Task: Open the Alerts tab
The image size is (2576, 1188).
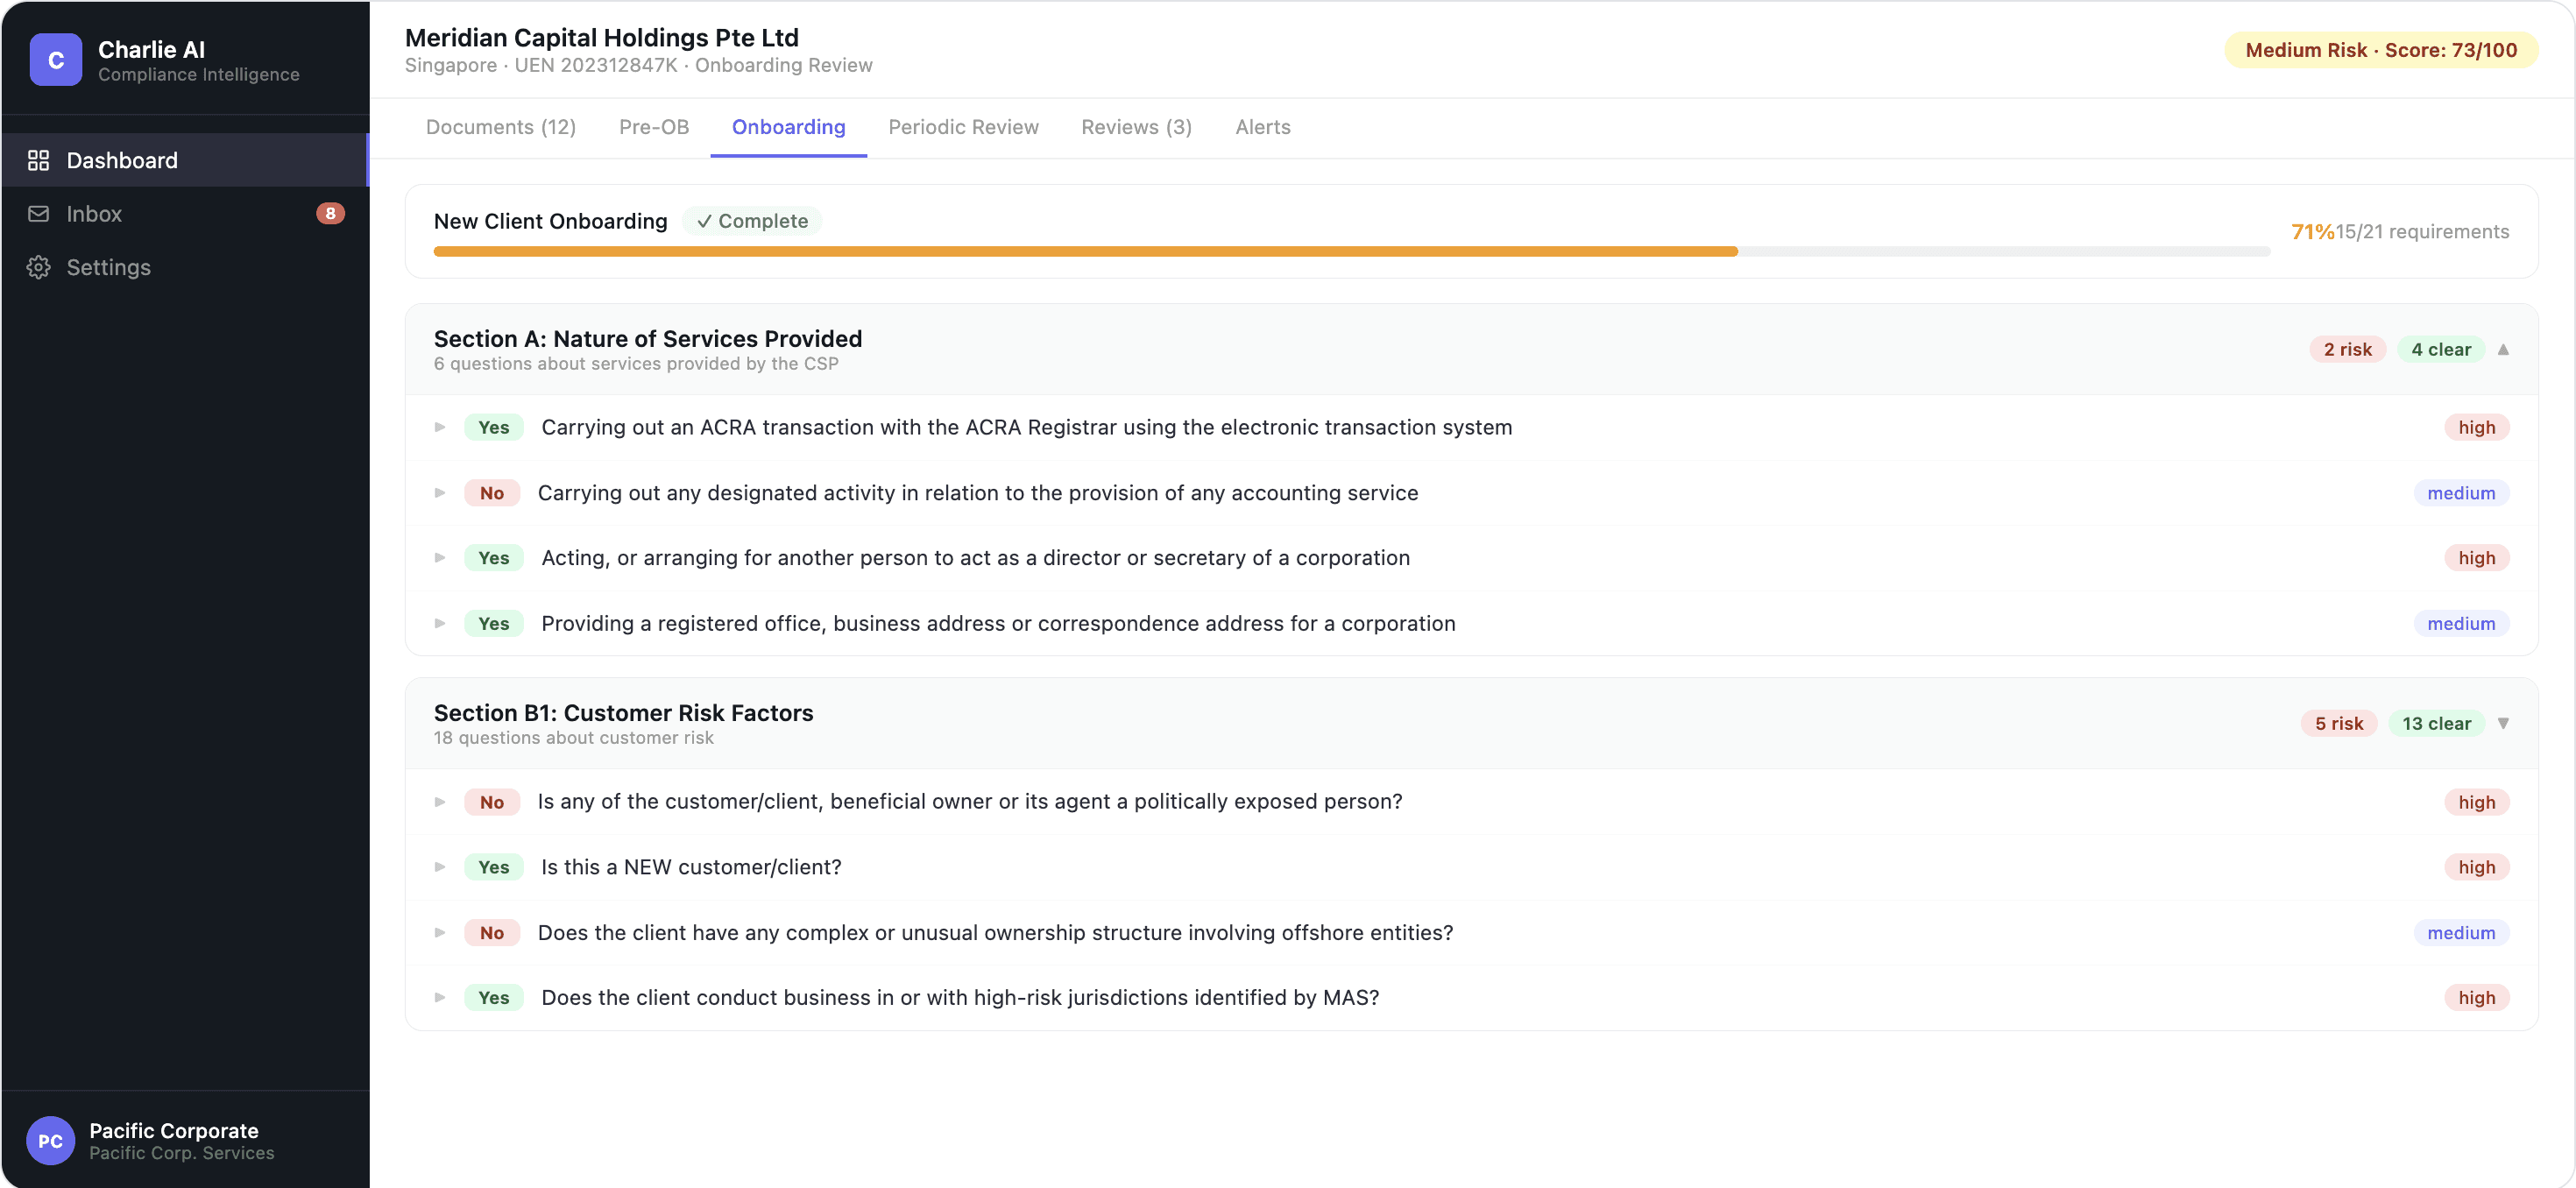Action: [x=1262, y=127]
